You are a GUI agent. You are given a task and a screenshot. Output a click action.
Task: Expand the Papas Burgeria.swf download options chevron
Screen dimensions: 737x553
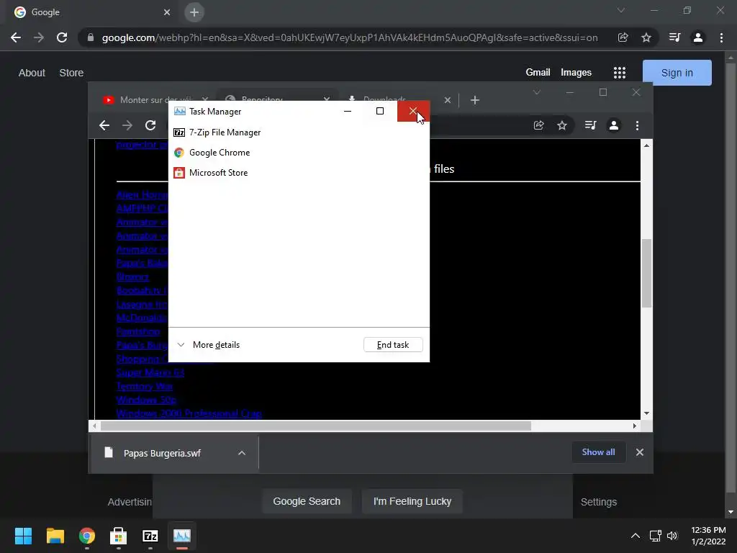(242, 454)
